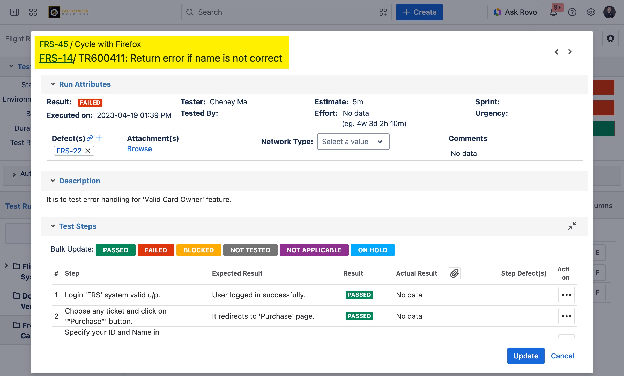Bulk update steps to NOT APPLICABLE
Viewport: 624px width, 376px height.
314,250
